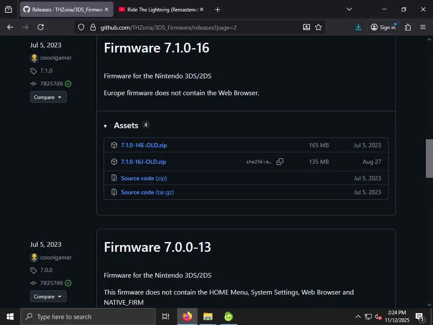Close the Ride The Lightning tab

click(202, 9)
